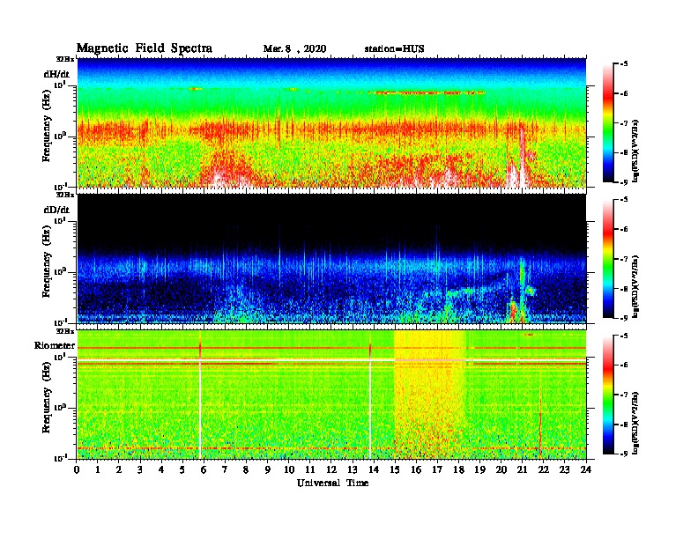Click hour tick label "20" on time axis
Viewport: 698px width, 539px height.
pyautogui.click(x=501, y=469)
